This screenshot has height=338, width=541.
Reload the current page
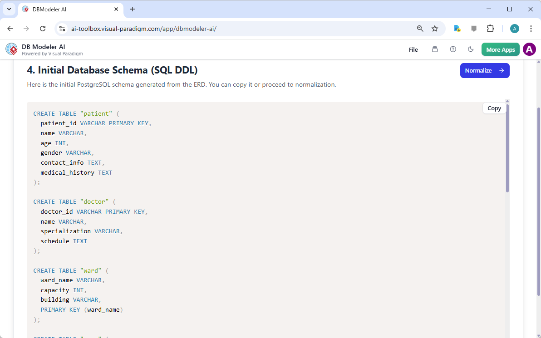click(43, 28)
